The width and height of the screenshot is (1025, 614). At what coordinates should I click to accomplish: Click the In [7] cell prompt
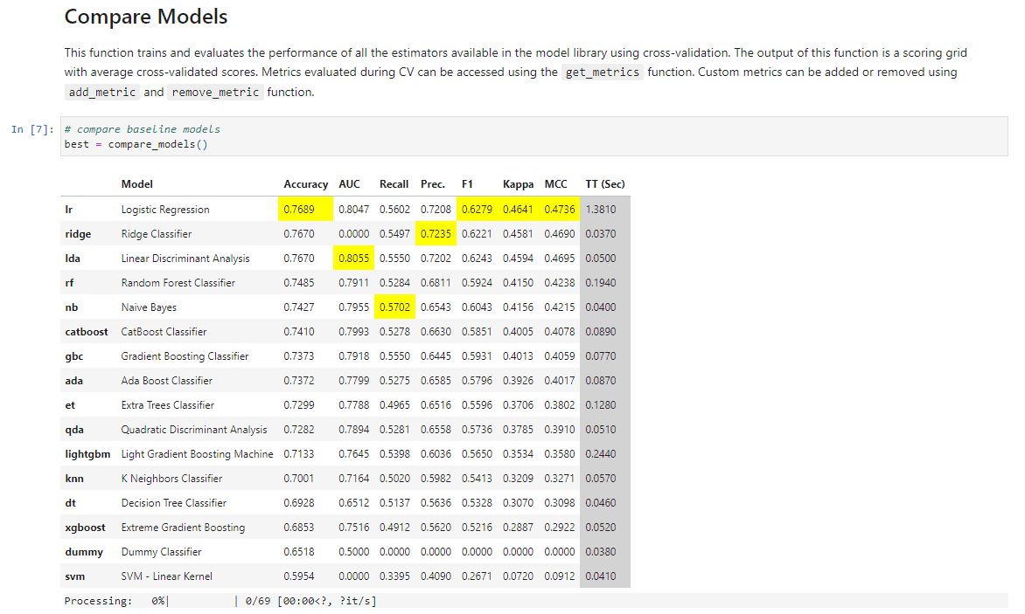point(33,129)
